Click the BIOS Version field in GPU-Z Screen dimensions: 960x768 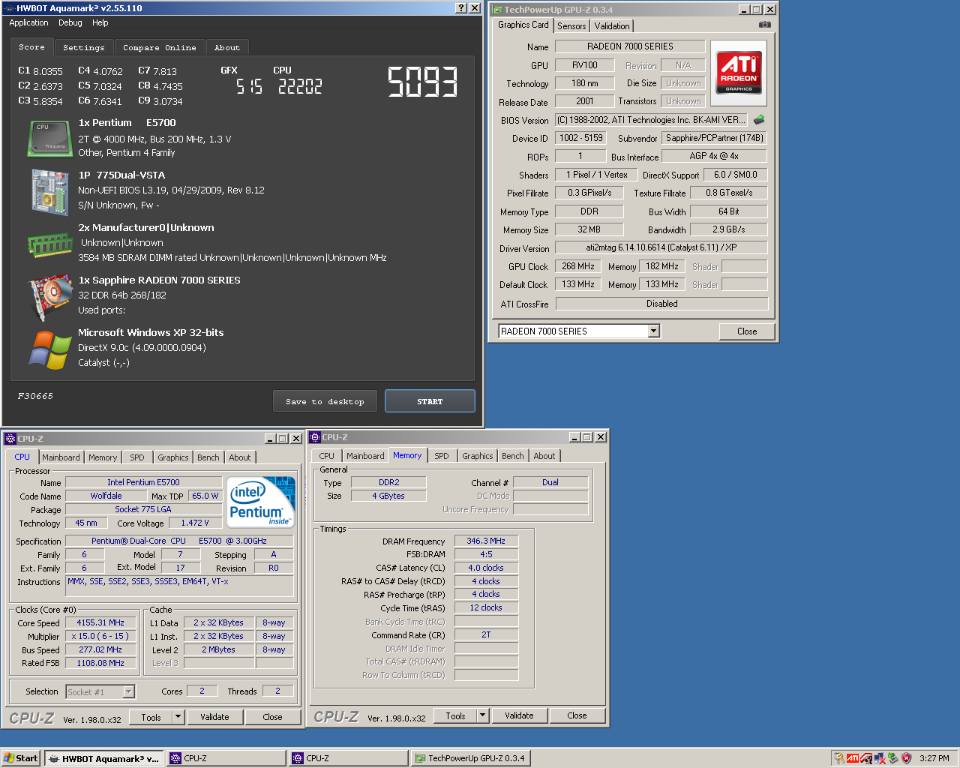pos(652,120)
